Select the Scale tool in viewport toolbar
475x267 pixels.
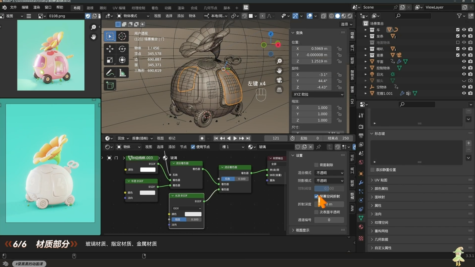point(110,60)
